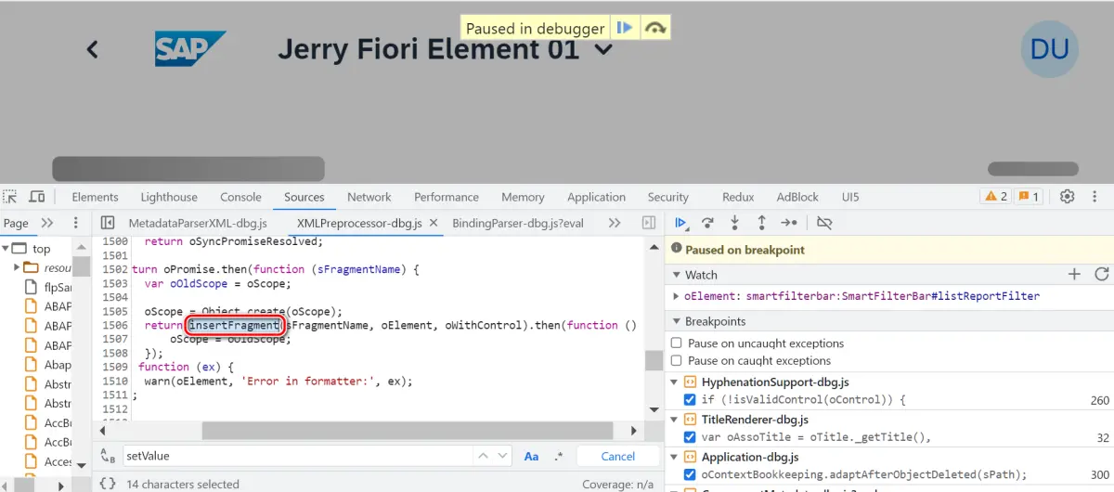This screenshot has height=492, width=1114.
Task: Click the Step icon in debugger toolbar
Action: [789, 223]
